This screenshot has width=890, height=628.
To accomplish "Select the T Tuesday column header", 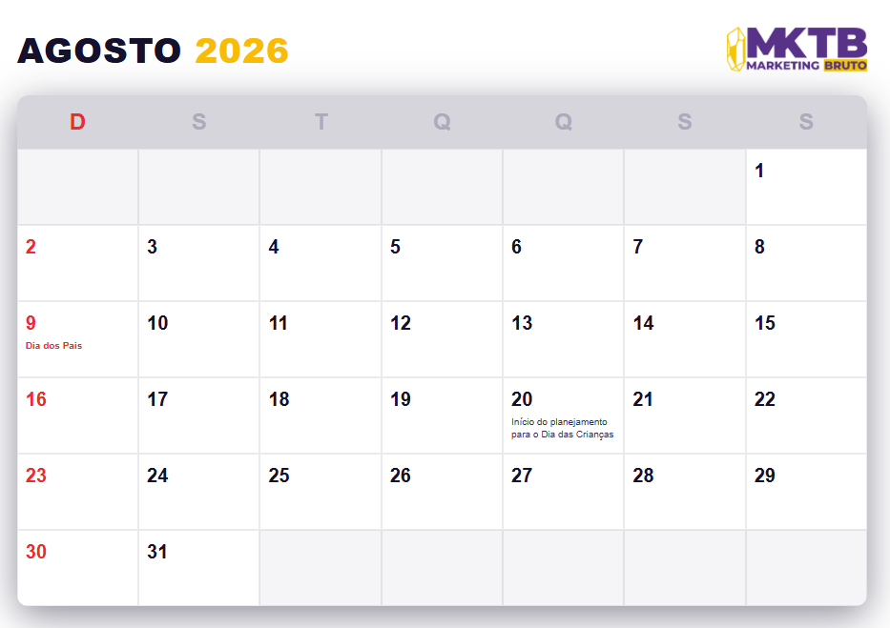I will [321, 122].
